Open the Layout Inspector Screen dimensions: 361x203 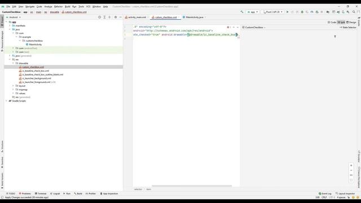point(345,193)
